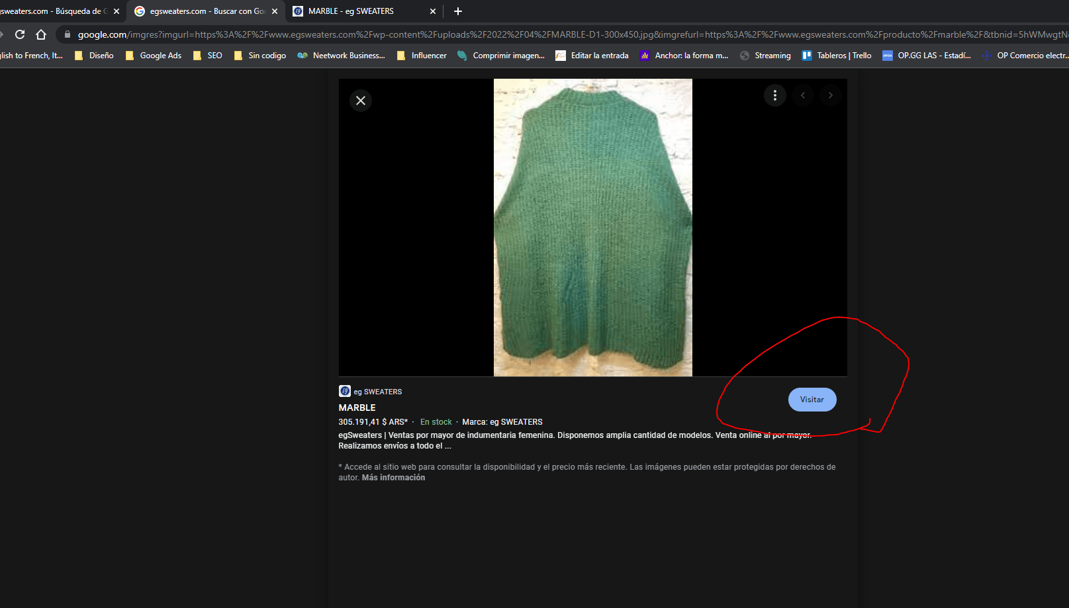The image size is (1069, 608).
Task: Click the OP Comercio electr... bookmark icon
Action: [x=987, y=56]
